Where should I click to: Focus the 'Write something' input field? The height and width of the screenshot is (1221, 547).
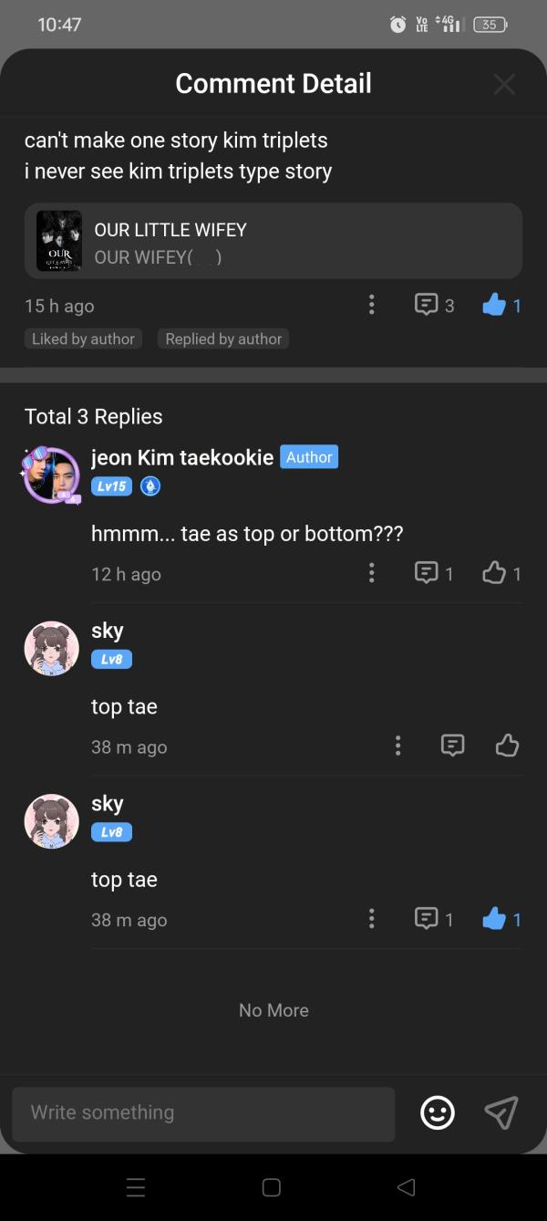pos(203,1112)
